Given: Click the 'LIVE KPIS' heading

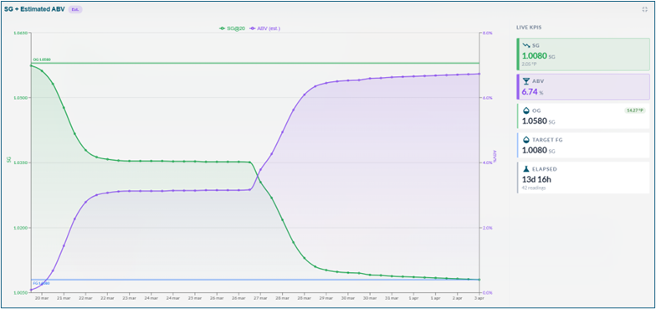Looking at the screenshot, I should tap(529, 28).
